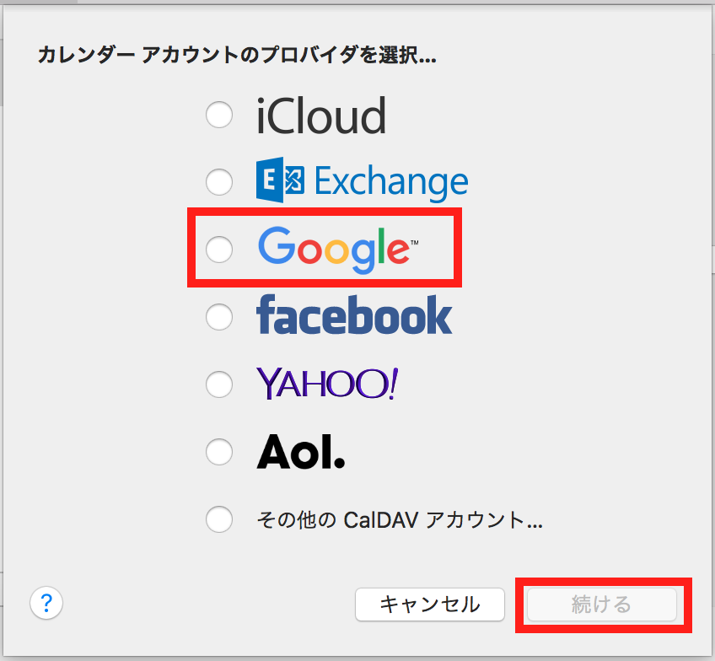The image size is (715, 661).
Task: Click the YAHOO! logo
Action: point(326,384)
